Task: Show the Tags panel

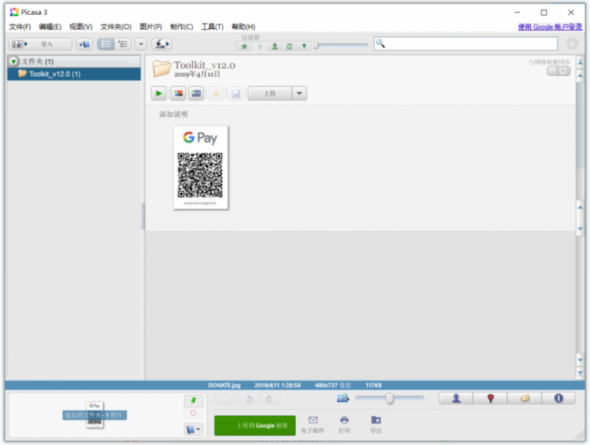Action: point(524,399)
